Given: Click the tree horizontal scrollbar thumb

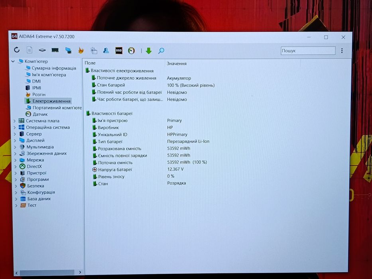Looking at the screenshot, I should point(47,272).
